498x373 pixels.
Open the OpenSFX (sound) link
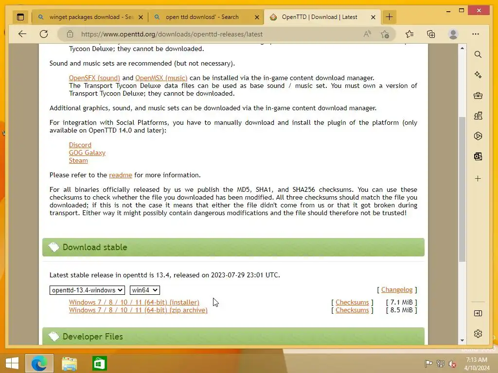pos(94,78)
